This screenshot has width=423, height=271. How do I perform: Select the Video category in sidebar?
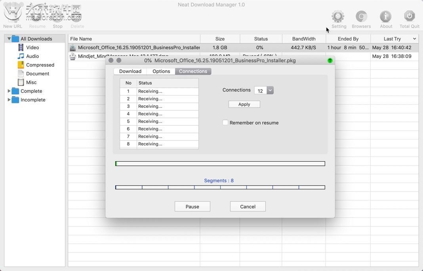coord(32,47)
